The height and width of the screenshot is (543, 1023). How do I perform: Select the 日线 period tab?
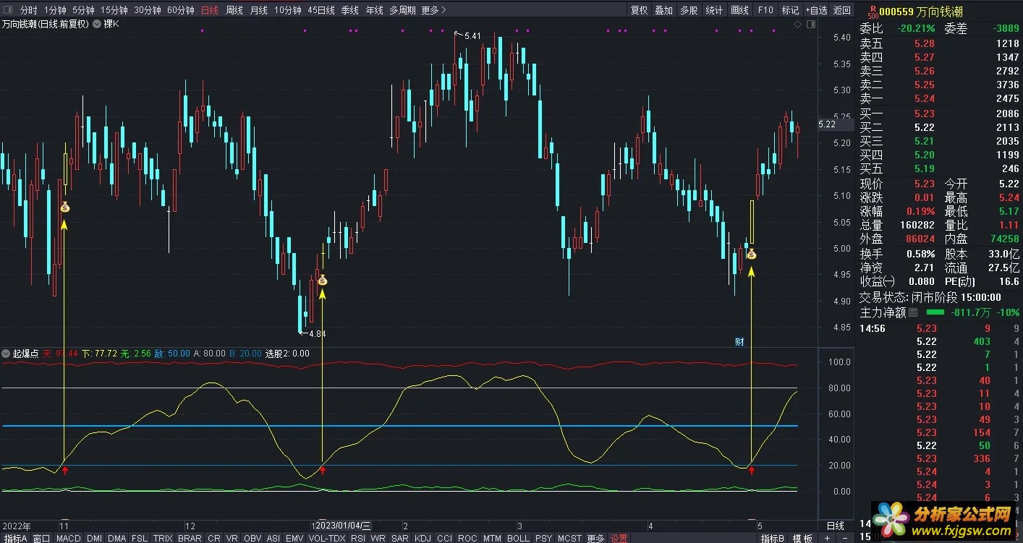tap(209, 10)
